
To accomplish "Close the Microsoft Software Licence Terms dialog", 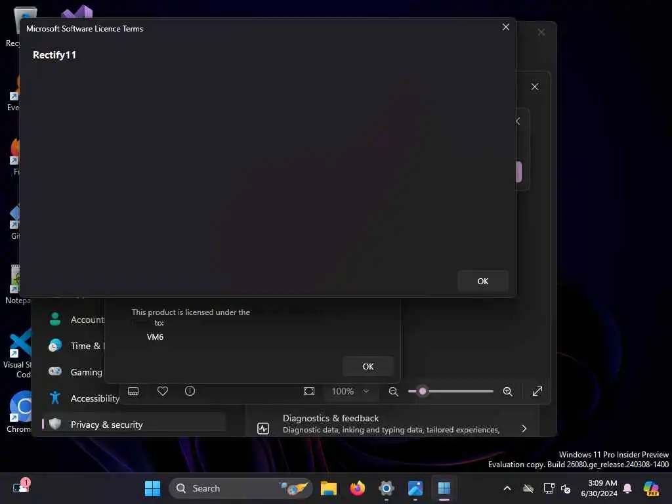I will coord(506,27).
